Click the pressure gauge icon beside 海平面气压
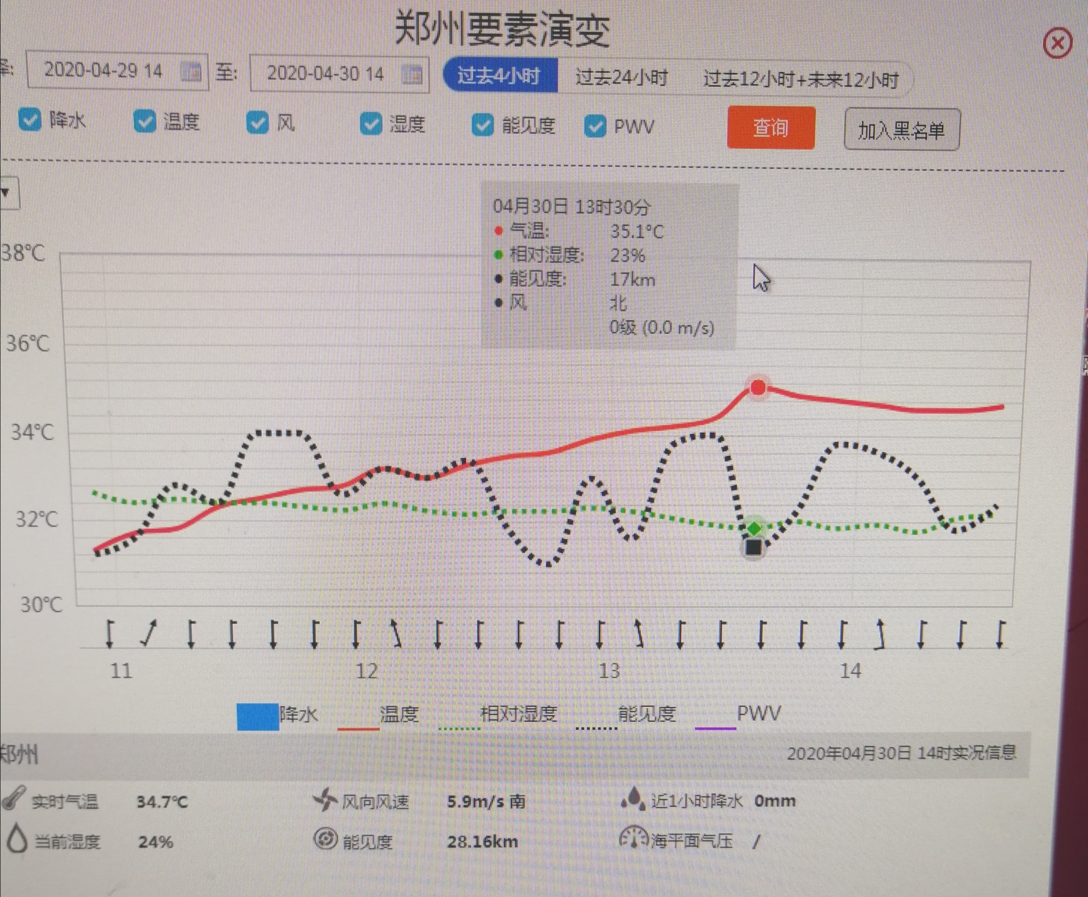The width and height of the screenshot is (1088, 897). 633,838
